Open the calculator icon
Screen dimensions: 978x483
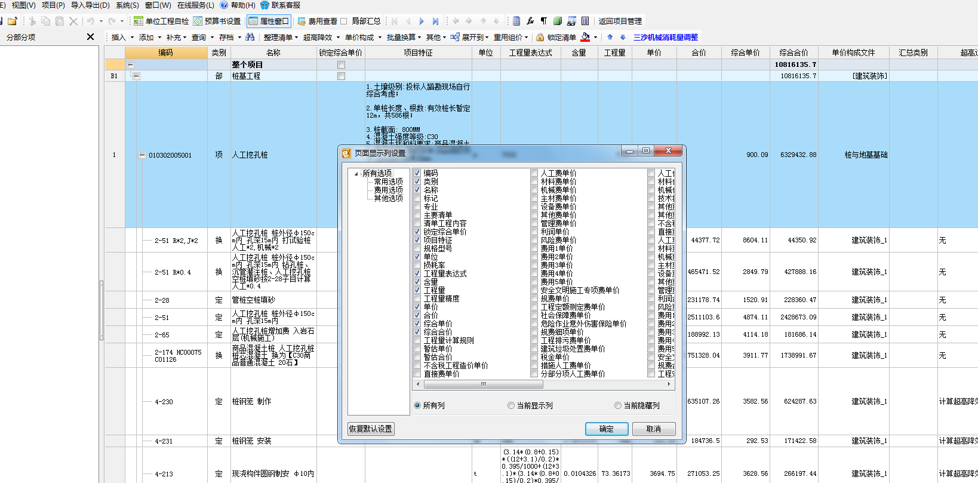click(x=516, y=21)
